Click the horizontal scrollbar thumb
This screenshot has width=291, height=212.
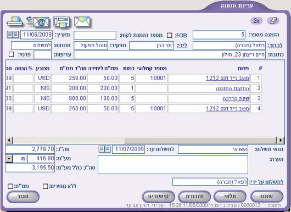point(200,140)
